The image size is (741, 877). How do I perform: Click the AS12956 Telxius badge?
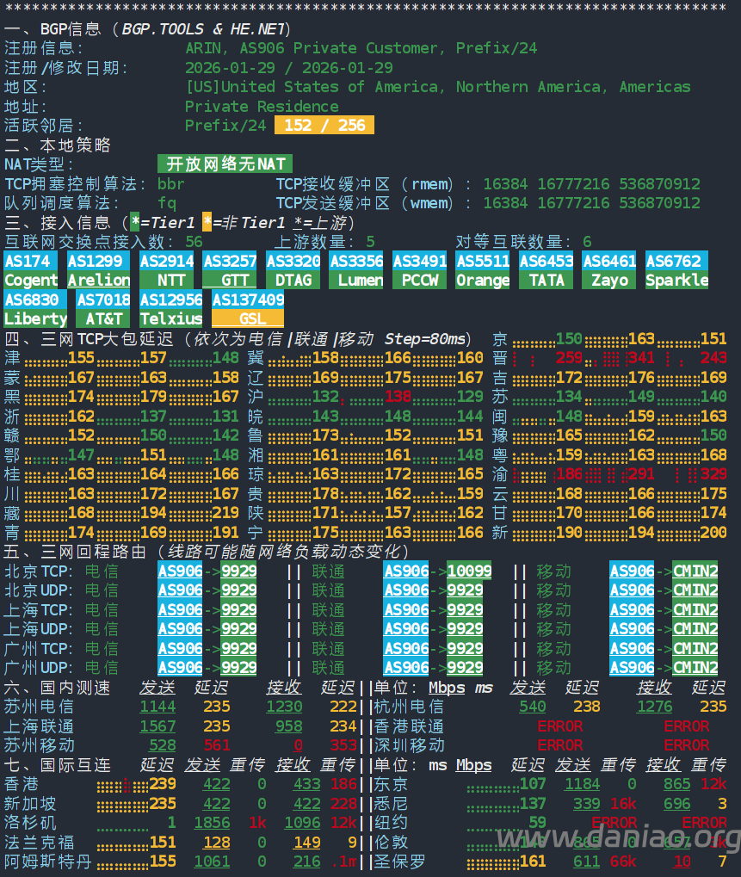click(x=171, y=309)
